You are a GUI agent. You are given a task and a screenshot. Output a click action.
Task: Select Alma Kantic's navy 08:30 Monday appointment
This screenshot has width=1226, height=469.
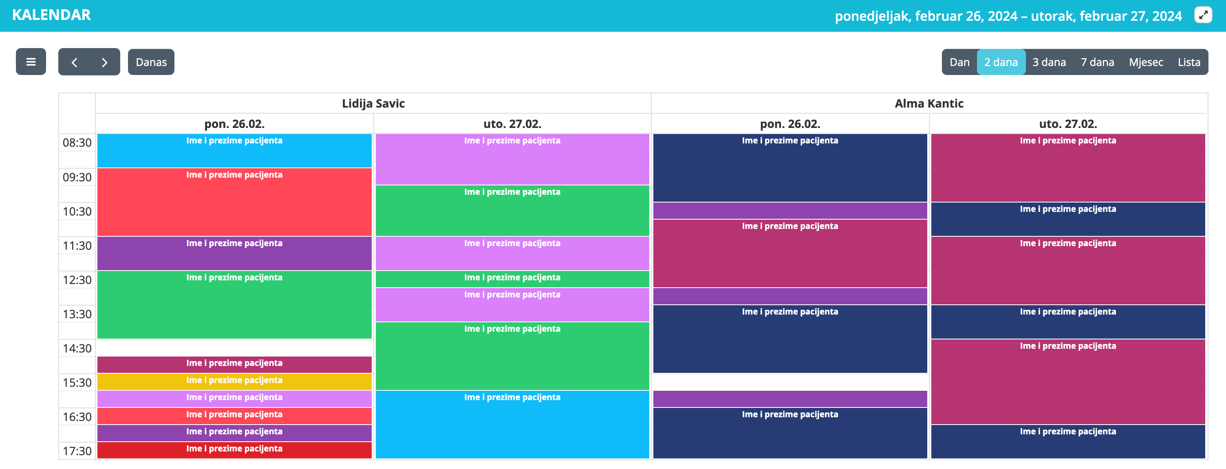(x=789, y=168)
